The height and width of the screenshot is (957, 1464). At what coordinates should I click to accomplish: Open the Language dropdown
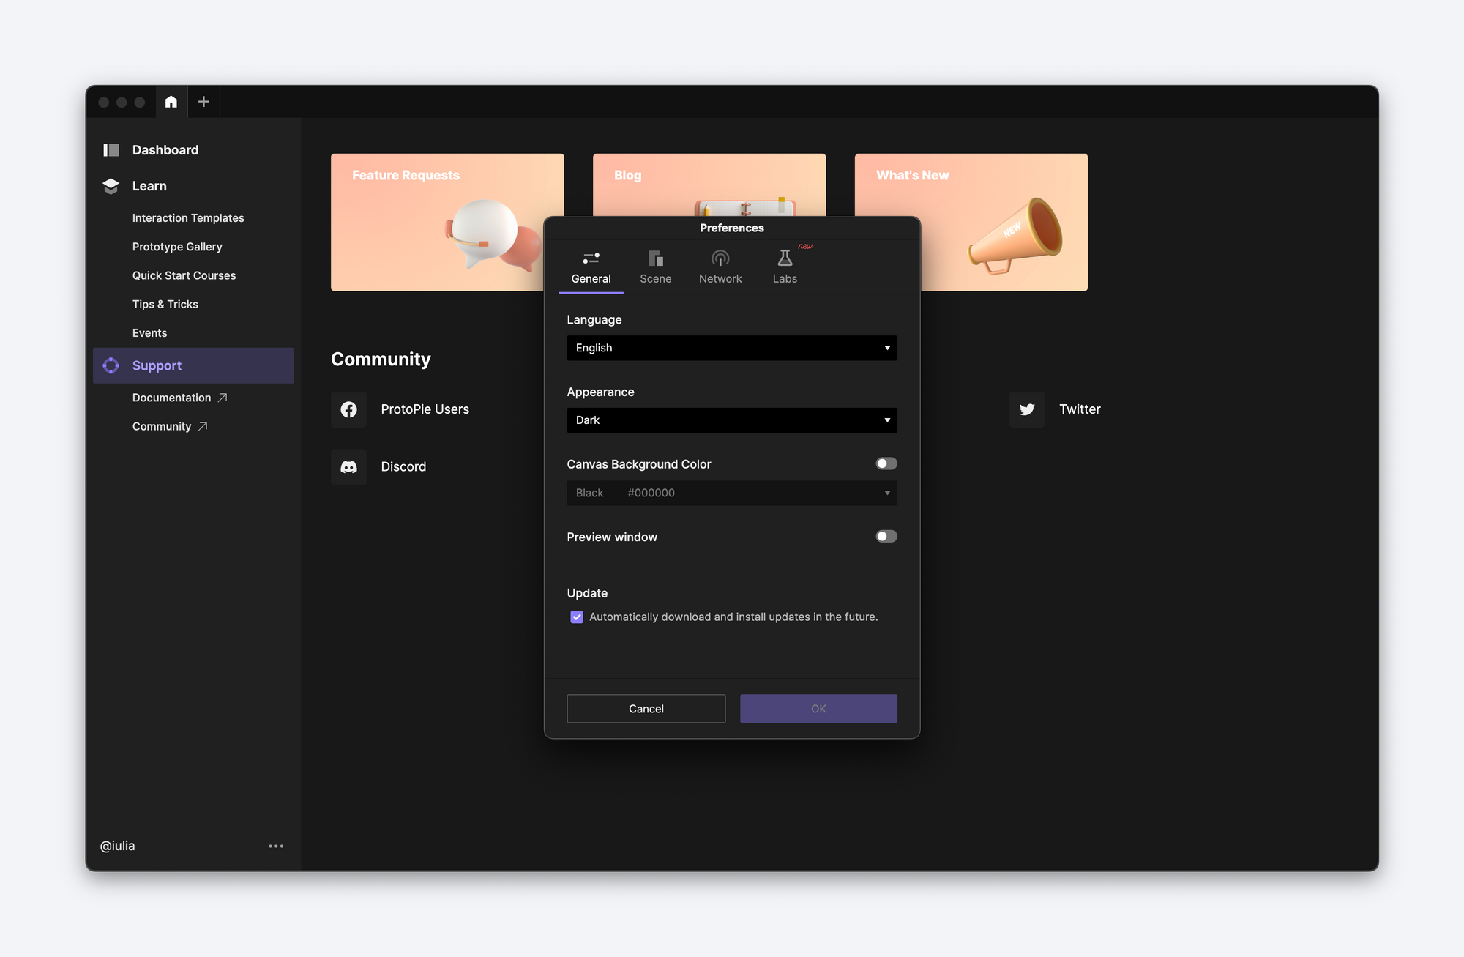tap(731, 348)
